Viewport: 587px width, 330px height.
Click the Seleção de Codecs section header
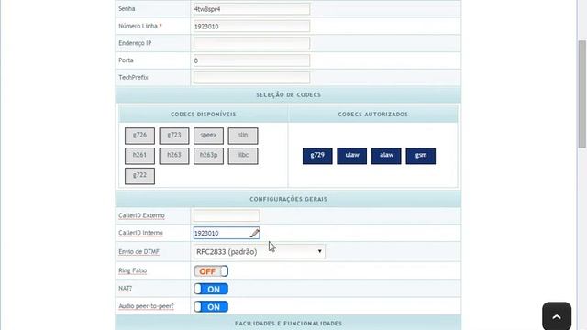point(288,95)
